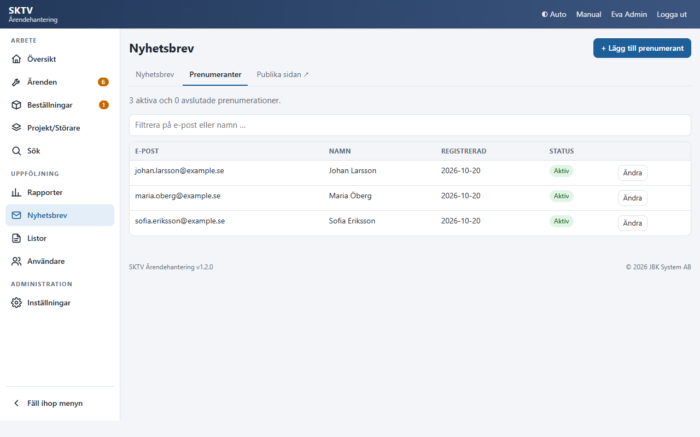Click Ändra for Sofia Eriksson

click(x=633, y=223)
